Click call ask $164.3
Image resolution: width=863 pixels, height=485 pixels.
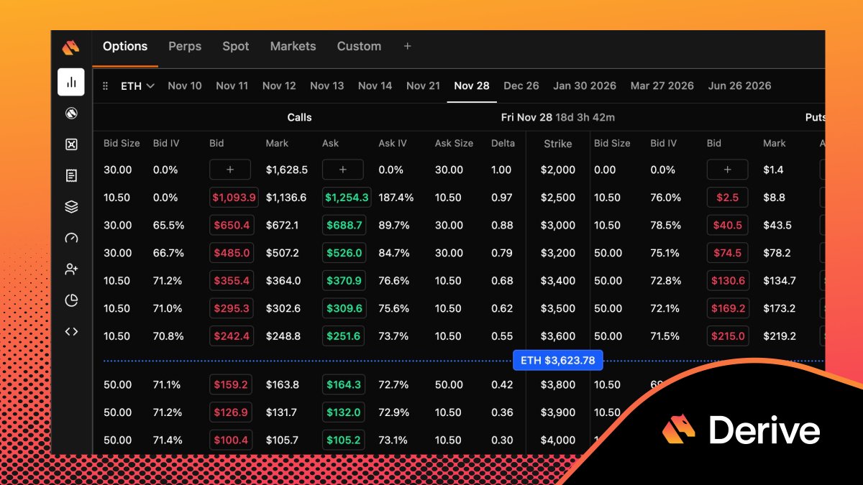point(344,384)
